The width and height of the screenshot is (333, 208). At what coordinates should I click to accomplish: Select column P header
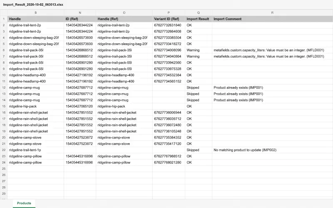[x=169, y=13]
